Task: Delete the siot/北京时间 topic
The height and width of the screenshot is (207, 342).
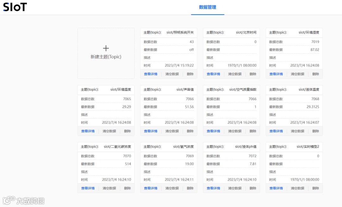Action: (x=253, y=74)
